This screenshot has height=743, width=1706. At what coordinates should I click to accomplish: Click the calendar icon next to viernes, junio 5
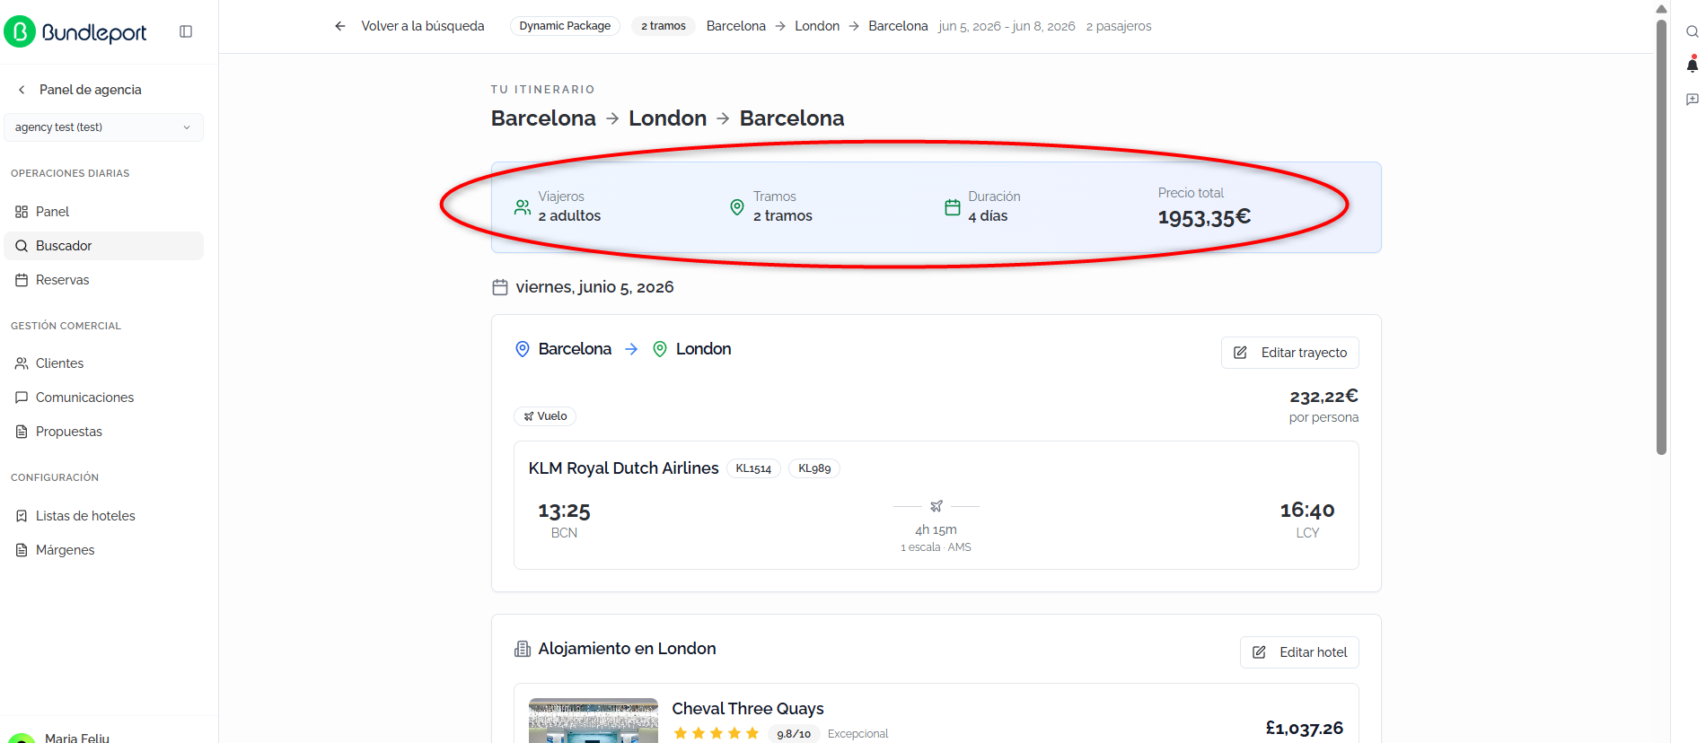point(500,287)
